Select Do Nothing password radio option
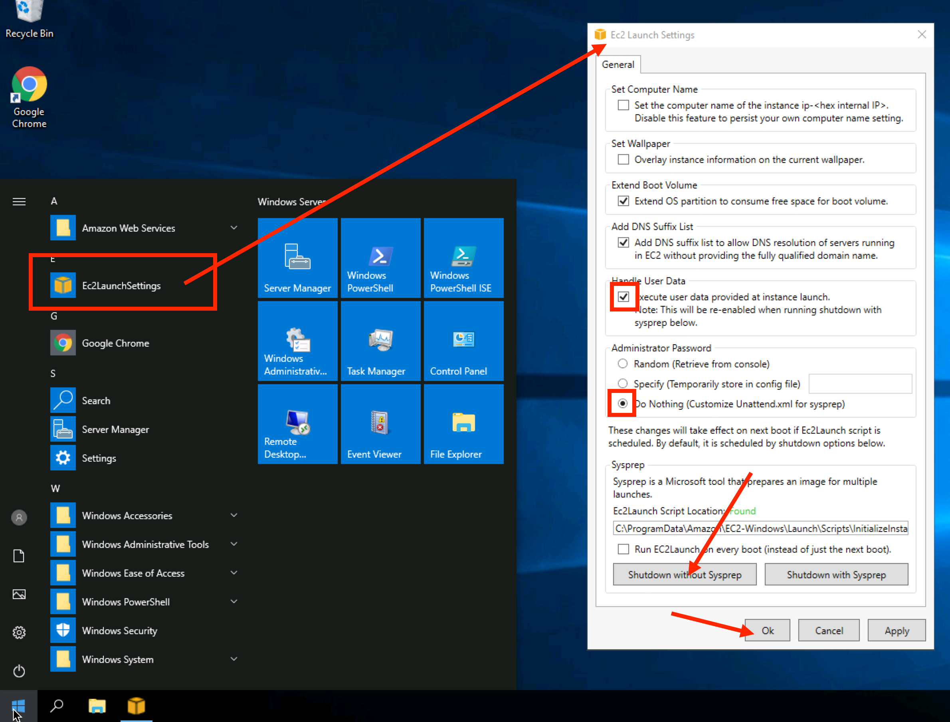This screenshot has width=950, height=722. 622,403
